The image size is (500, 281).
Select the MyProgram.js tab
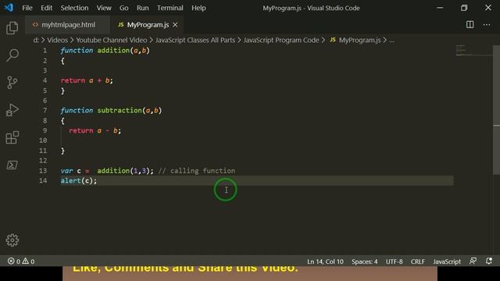pyautogui.click(x=148, y=24)
